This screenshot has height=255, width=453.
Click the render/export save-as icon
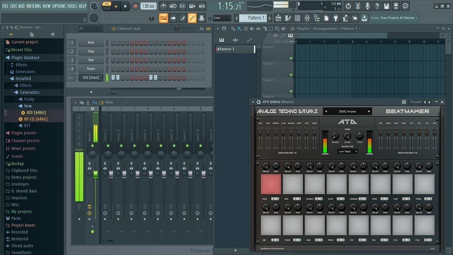(x=396, y=6)
